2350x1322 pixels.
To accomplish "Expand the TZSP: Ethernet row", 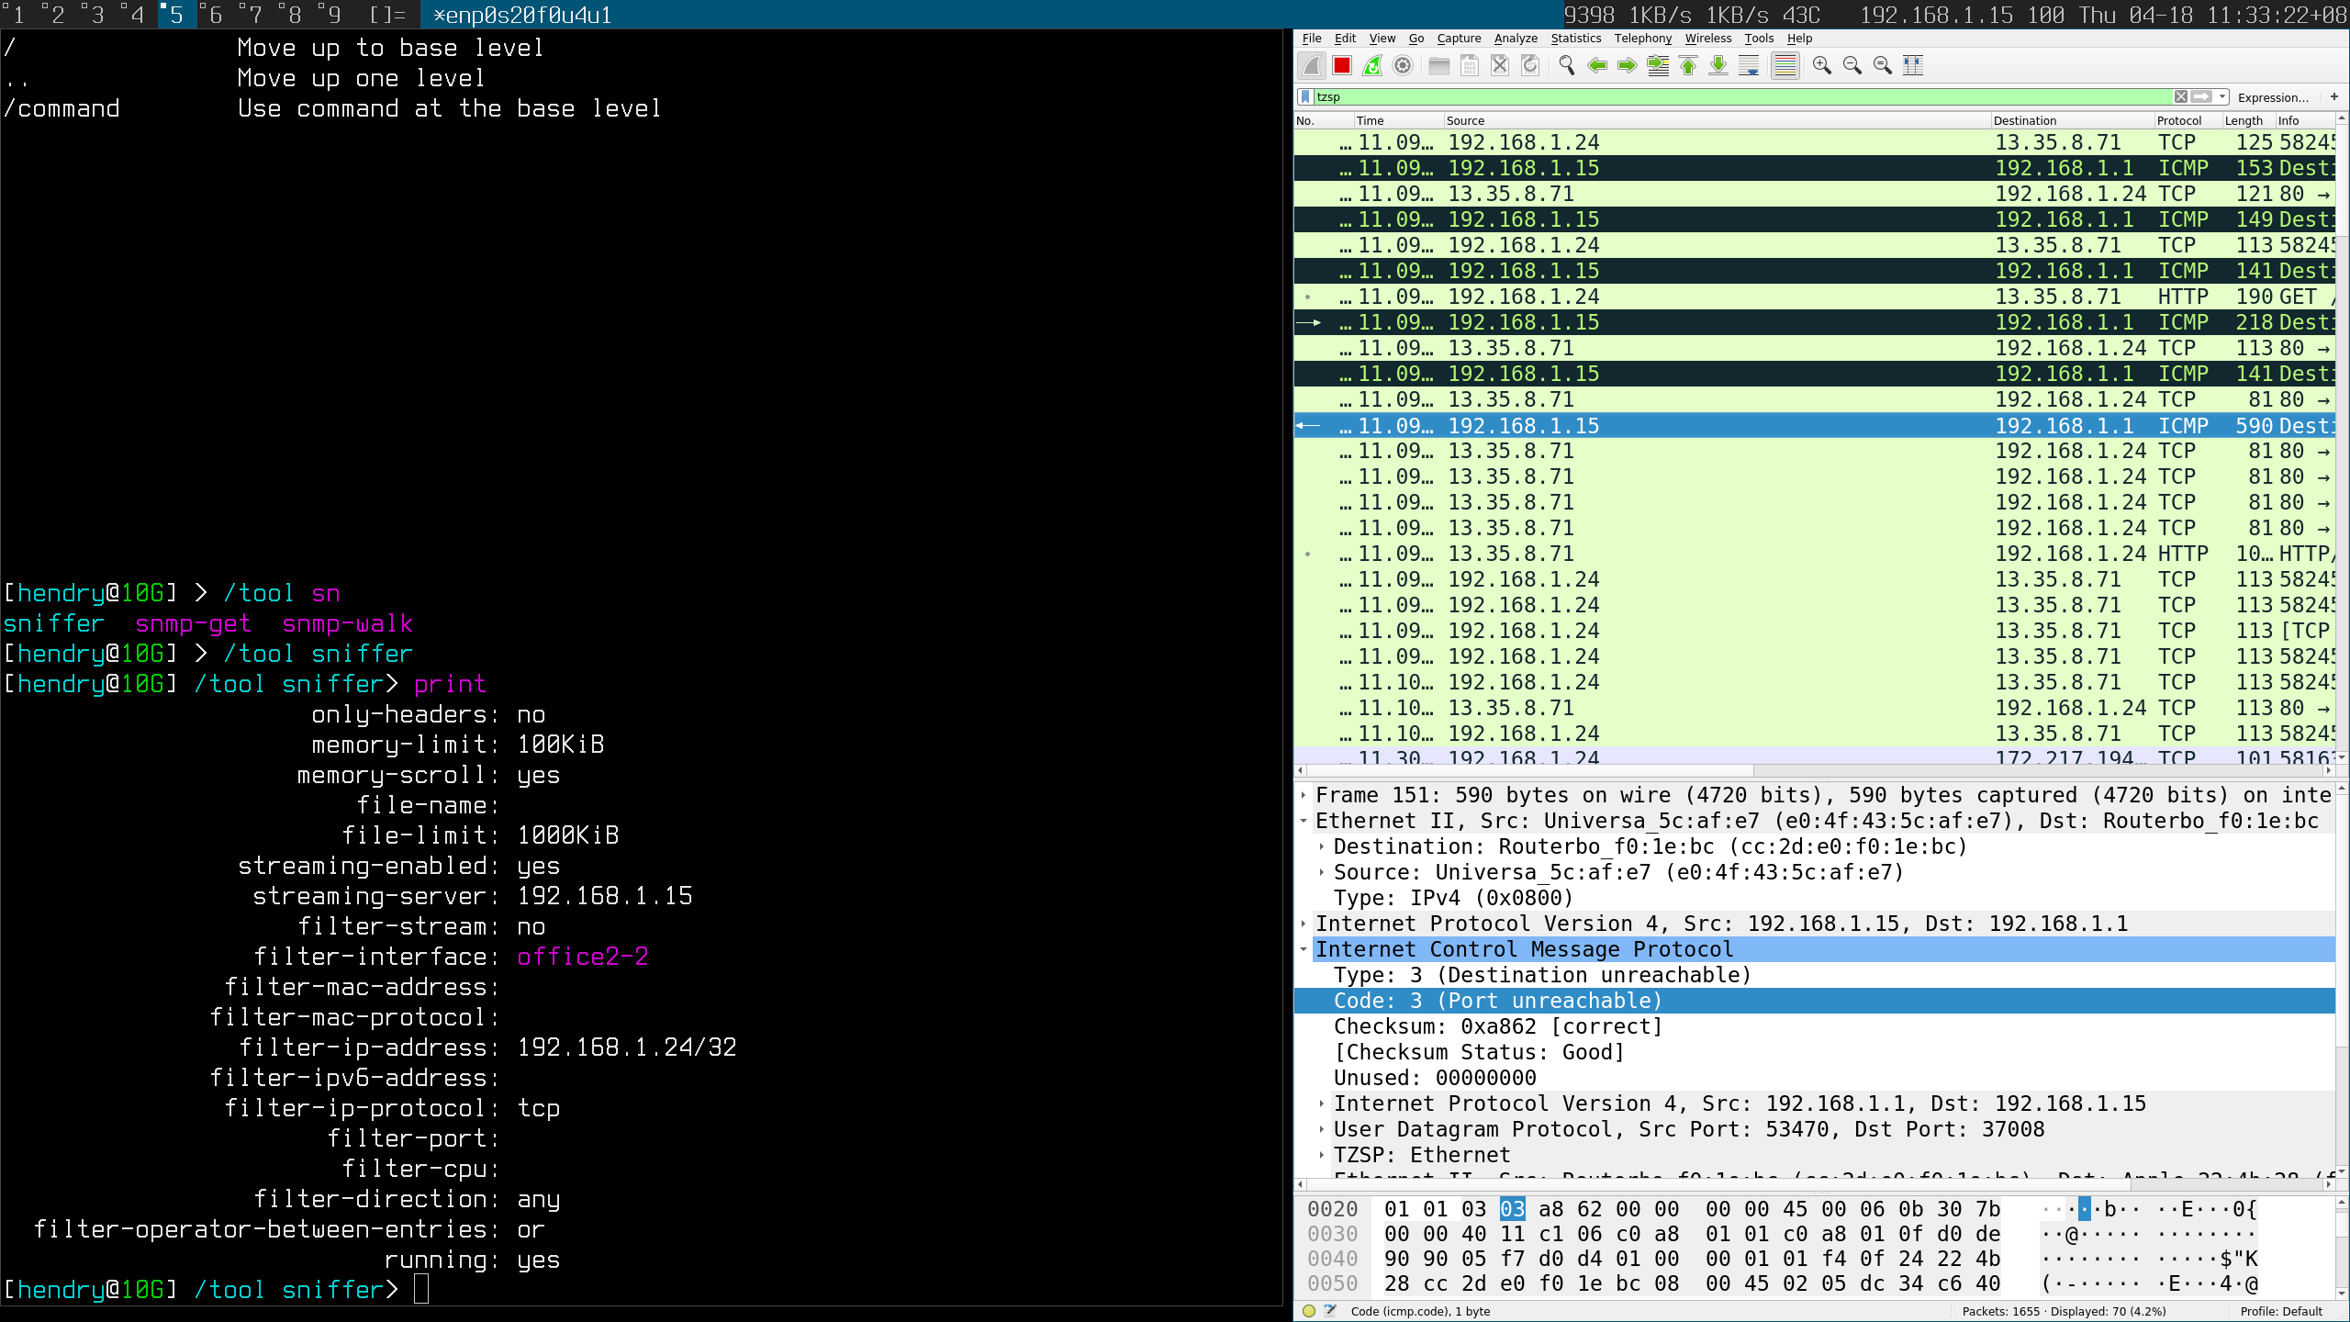I will tap(1322, 1155).
